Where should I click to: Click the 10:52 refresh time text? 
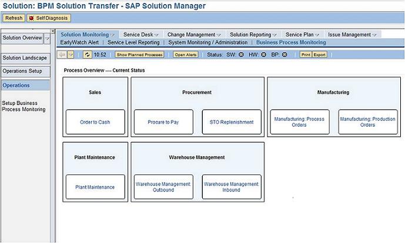click(x=100, y=55)
